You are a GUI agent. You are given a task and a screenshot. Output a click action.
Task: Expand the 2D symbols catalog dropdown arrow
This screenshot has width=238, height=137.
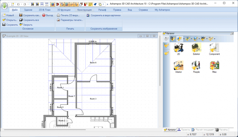(x=208, y=39)
